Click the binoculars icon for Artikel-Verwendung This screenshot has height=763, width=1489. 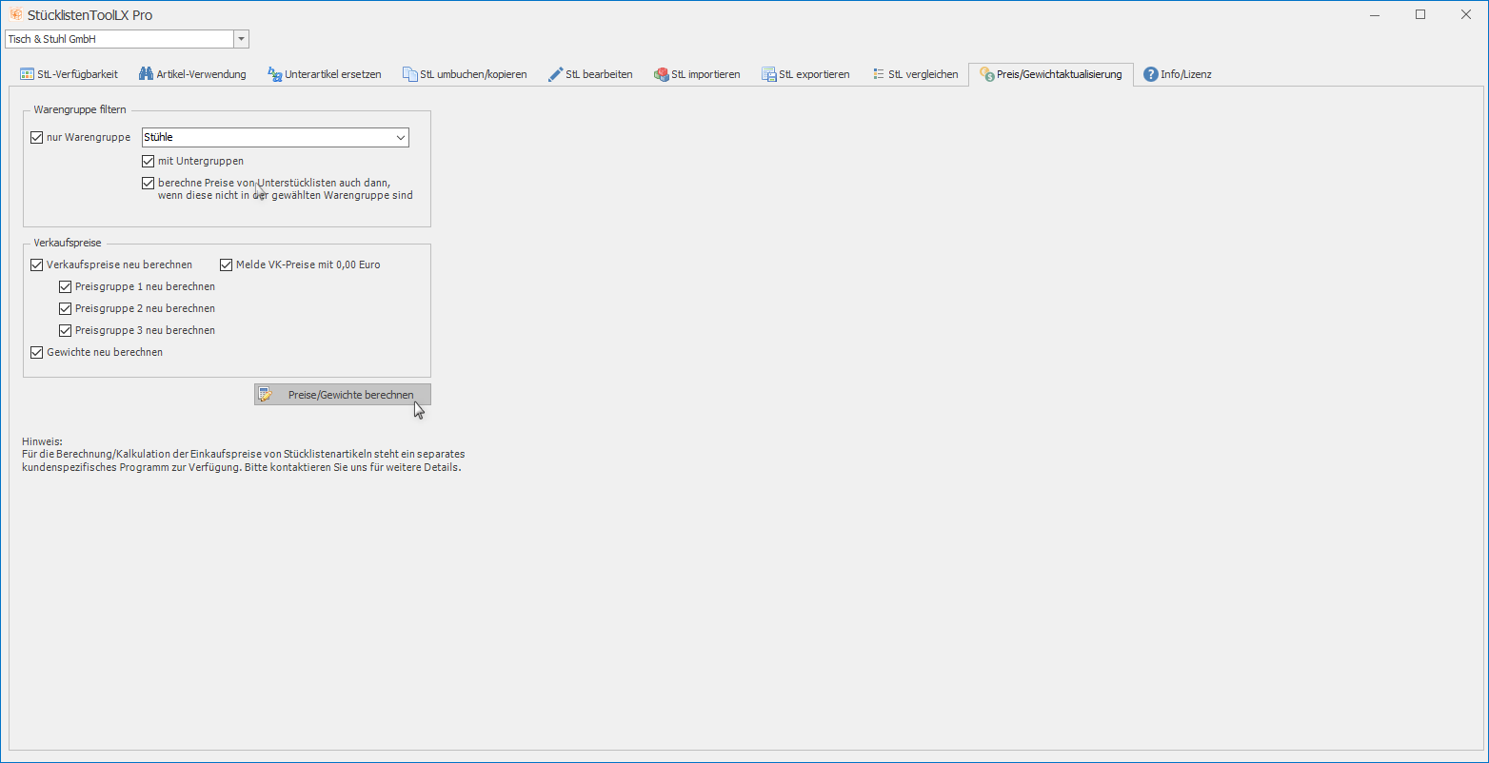tap(146, 74)
